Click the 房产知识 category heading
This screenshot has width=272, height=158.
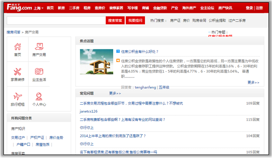[18, 129]
